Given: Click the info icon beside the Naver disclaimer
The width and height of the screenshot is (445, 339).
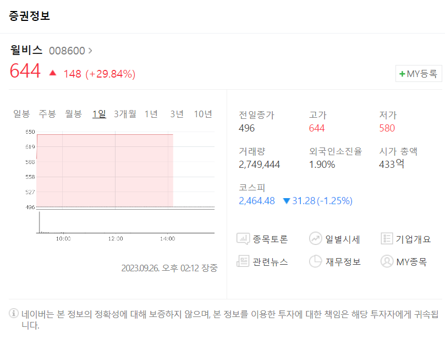Looking at the screenshot, I should tap(14, 313).
